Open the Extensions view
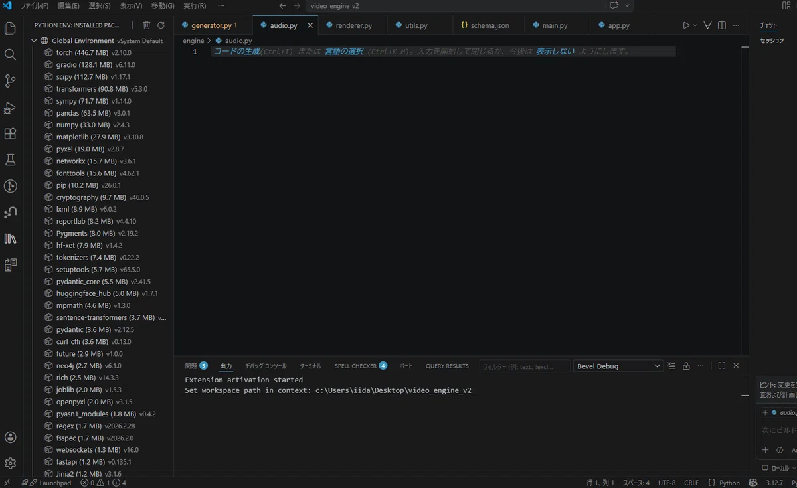This screenshot has height=488, width=797. point(10,133)
